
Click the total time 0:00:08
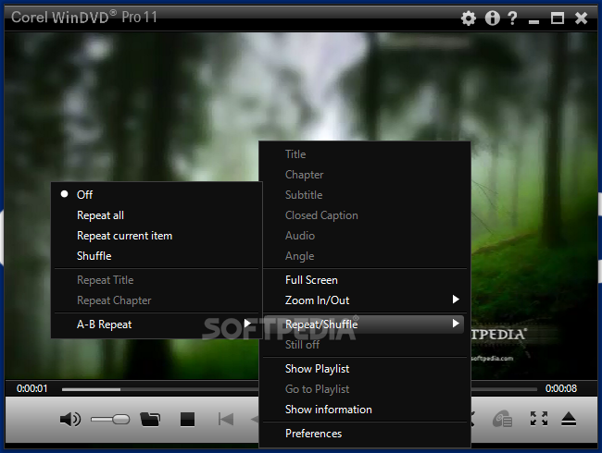pyautogui.click(x=561, y=388)
